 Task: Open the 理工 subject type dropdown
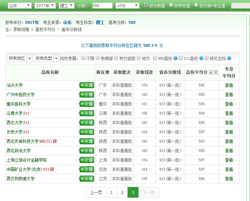(67, 6)
